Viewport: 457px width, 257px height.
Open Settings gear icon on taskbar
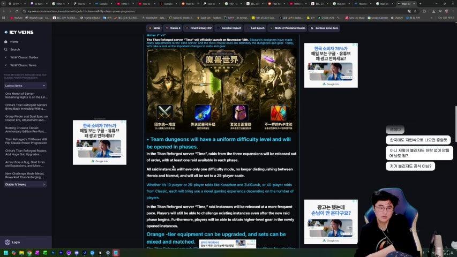pos(108,253)
